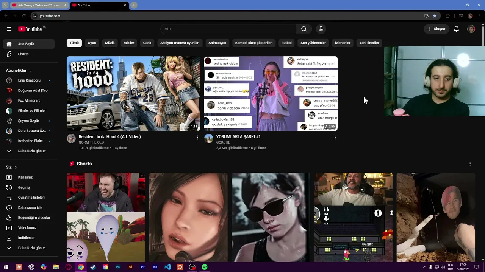The width and height of the screenshot is (485, 272).
Task: Open the YouTube account avatar menu
Action: (x=471, y=29)
